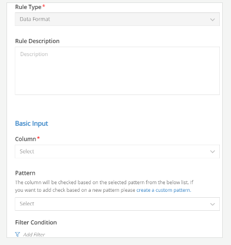The image size is (231, 245).
Task: Open the Pattern Select dropdown
Action: tap(117, 204)
